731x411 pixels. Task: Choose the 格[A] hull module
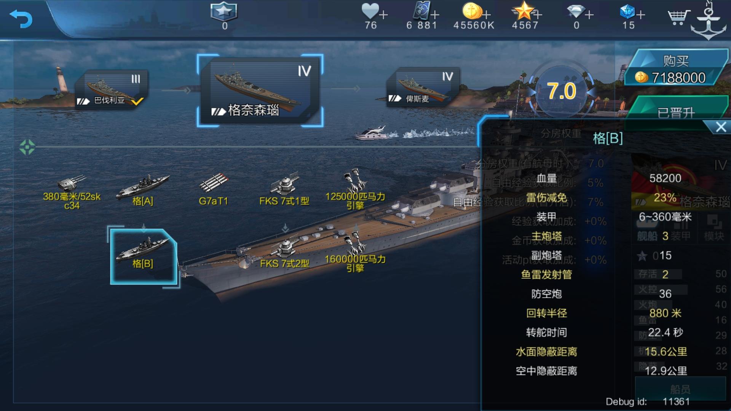[x=143, y=190]
